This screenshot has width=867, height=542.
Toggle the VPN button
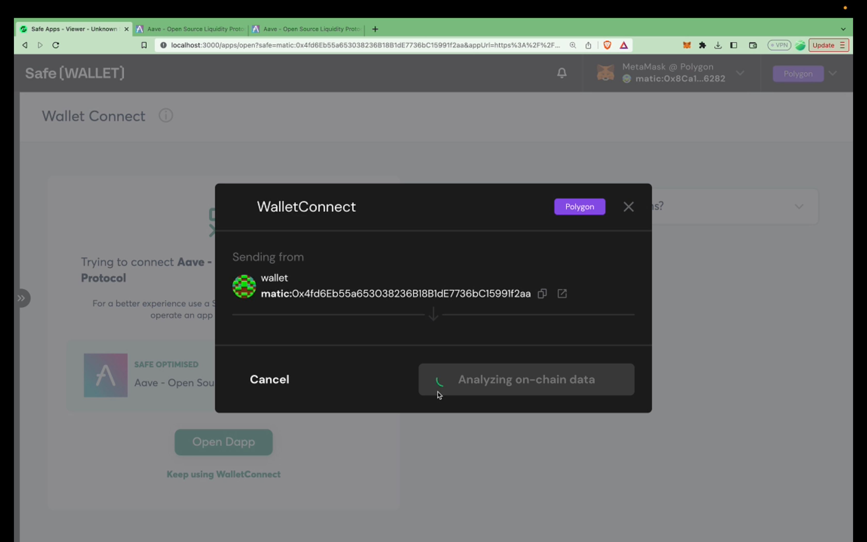(779, 45)
